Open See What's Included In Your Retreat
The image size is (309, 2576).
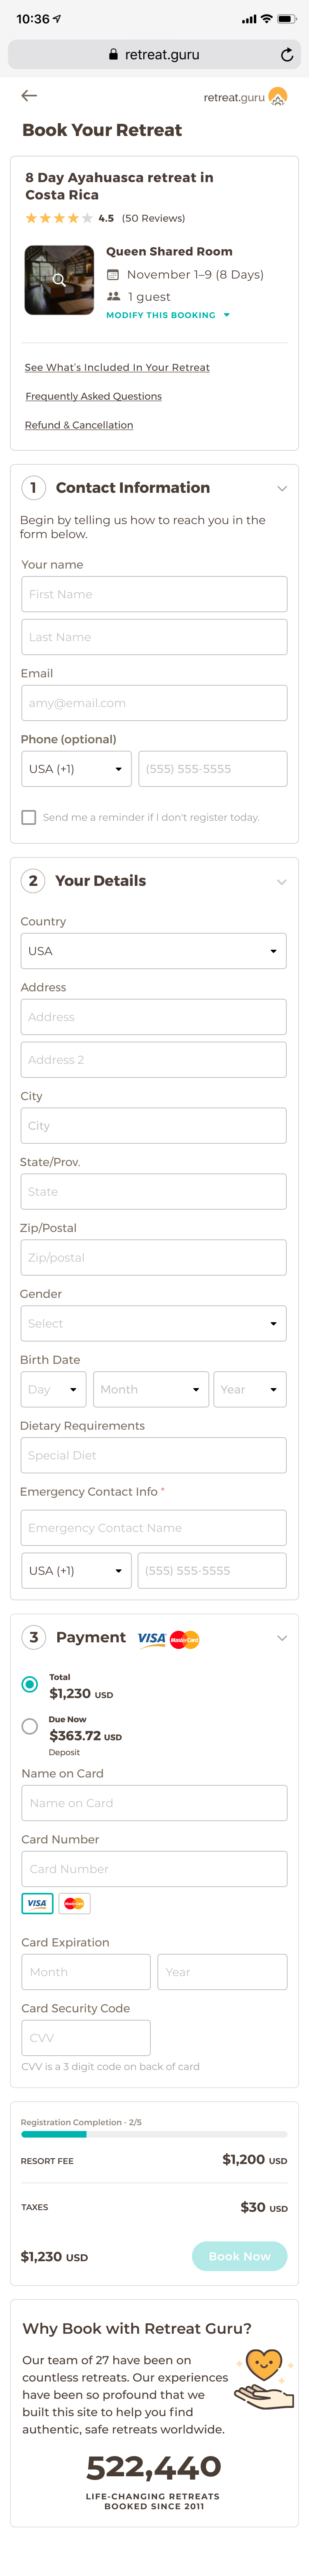[117, 367]
